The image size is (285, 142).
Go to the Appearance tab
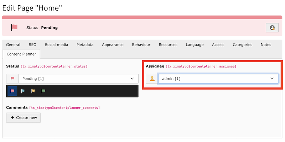pyautogui.click(x=113, y=45)
